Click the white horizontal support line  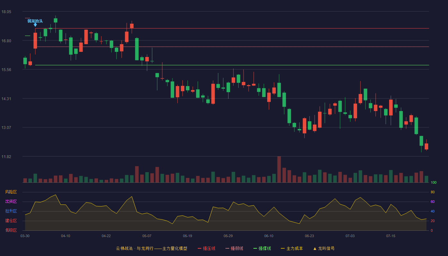(x=232, y=65)
